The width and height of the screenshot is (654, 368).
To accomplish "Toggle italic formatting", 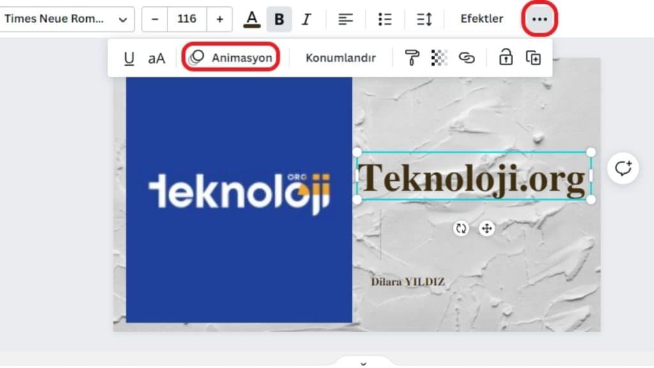I will coord(307,19).
